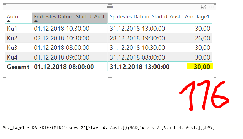Screen dimensions: 243x139
Task: Select the Ku4 row label
Action: tap(12, 57)
